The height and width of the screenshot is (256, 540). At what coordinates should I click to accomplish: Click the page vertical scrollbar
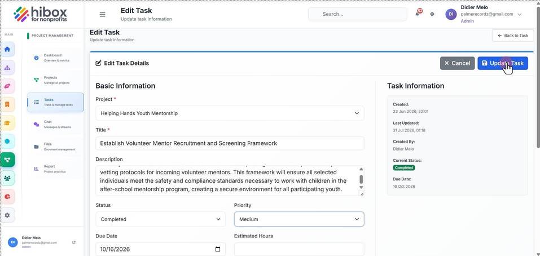coord(538,77)
